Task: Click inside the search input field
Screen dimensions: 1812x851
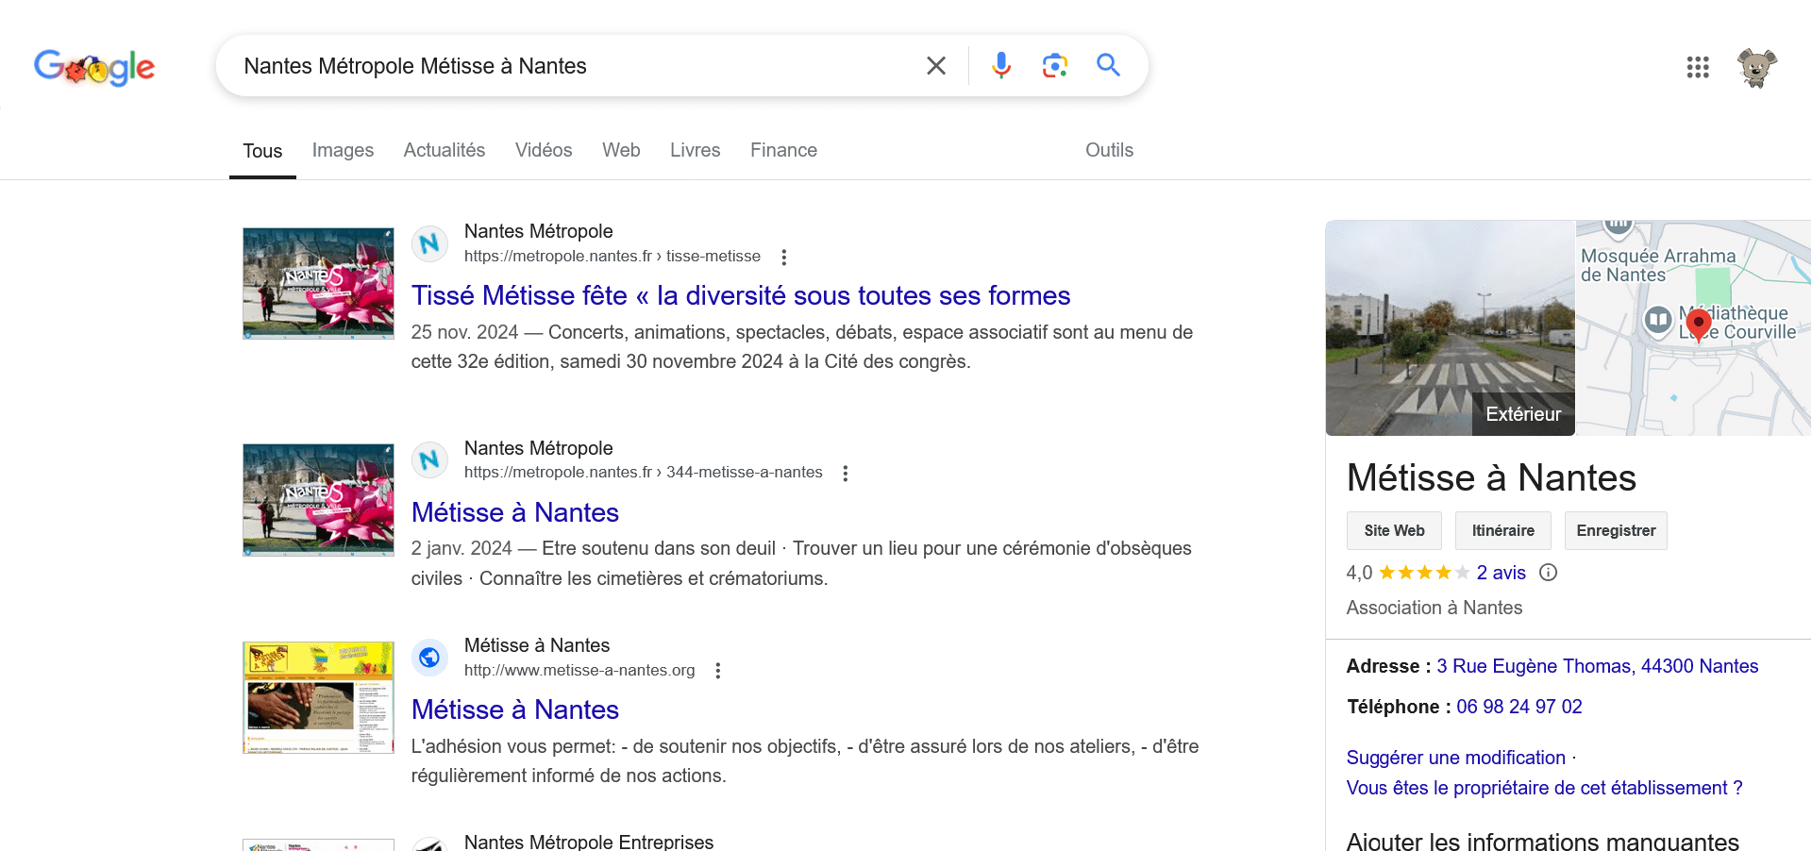Action: click(576, 66)
